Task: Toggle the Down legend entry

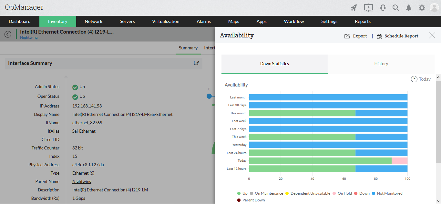Action: (x=362, y=193)
